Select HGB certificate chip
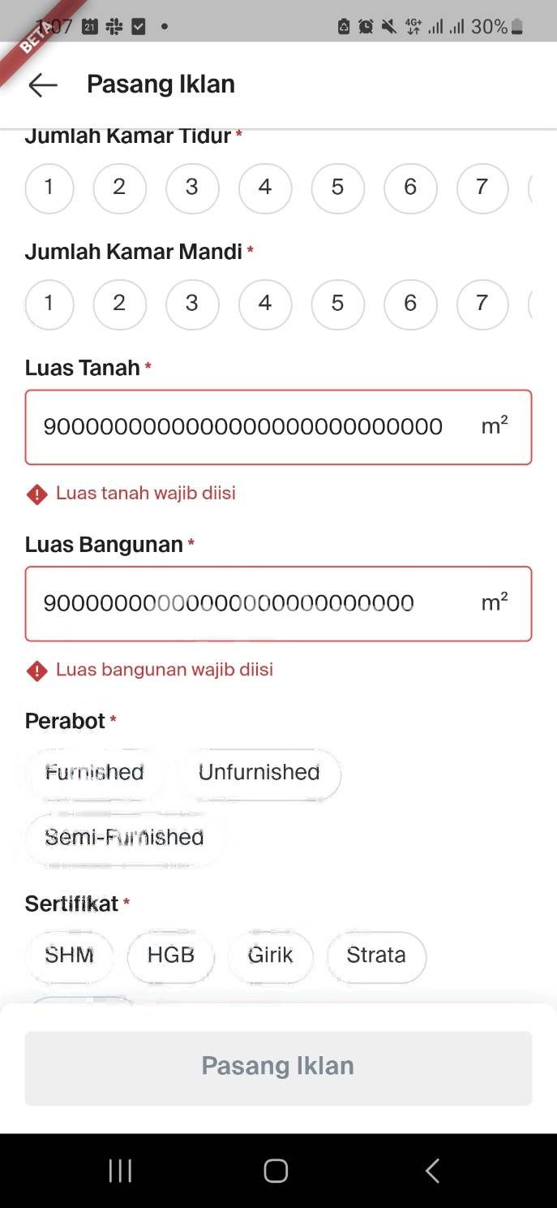Viewport: 557px width, 1208px height. tap(171, 956)
